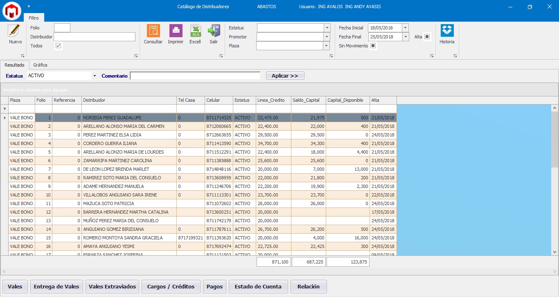This screenshot has height=297, width=559.
Task: Click the Entrega de Vales button
Action: (56, 286)
